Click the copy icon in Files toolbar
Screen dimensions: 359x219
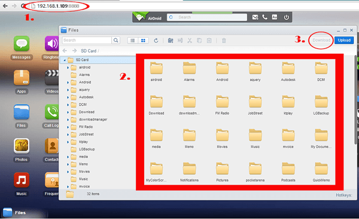point(199,41)
